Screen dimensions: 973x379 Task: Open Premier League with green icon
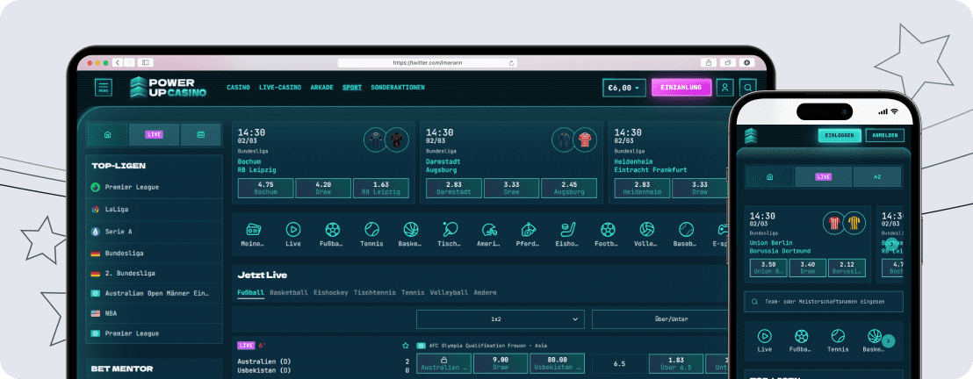pyautogui.click(x=154, y=187)
